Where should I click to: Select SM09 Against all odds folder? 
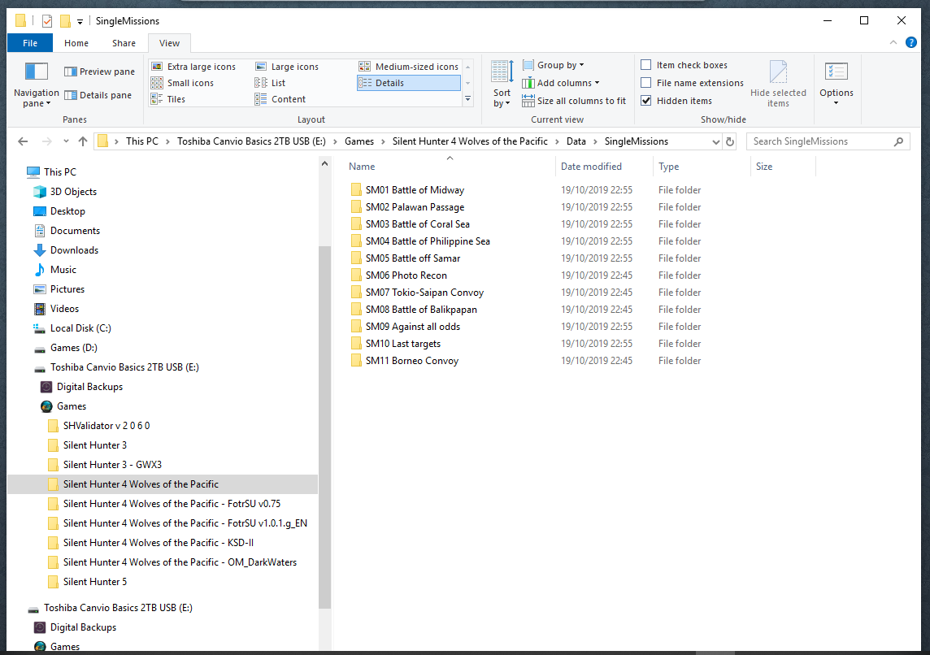(413, 327)
